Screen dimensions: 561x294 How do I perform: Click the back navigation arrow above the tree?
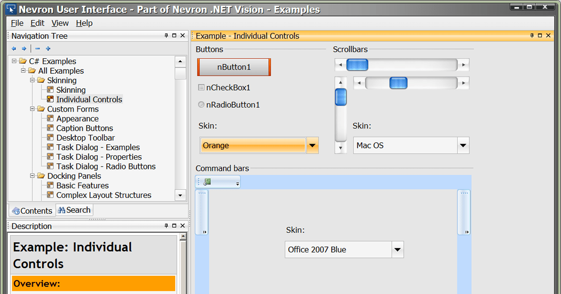point(14,49)
